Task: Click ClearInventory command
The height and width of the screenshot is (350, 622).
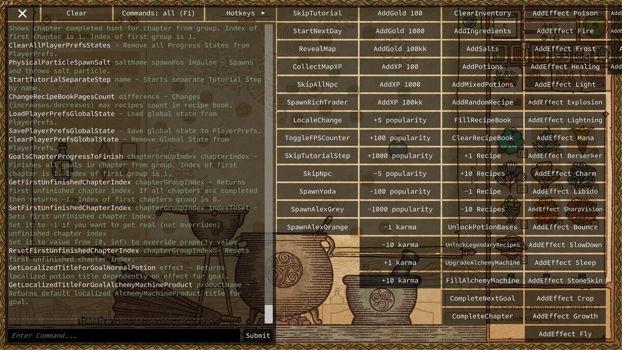Action: (x=482, y=13)
